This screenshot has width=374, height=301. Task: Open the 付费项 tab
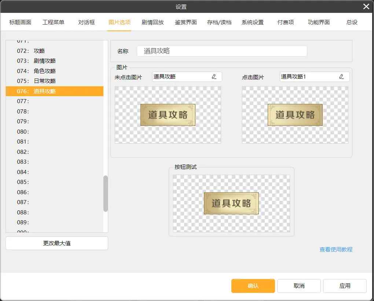point(286,22)
